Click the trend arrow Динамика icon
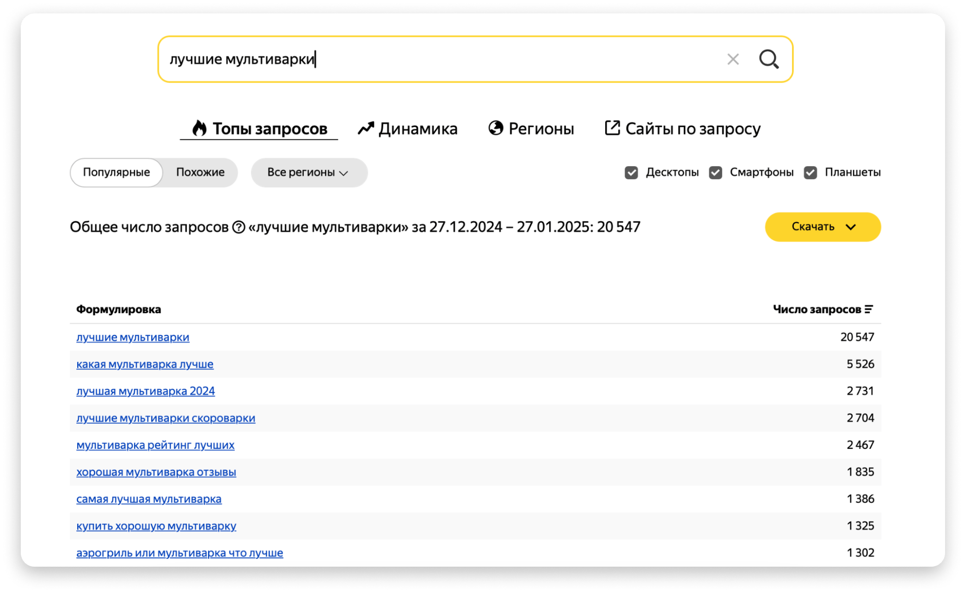The image size is (964, 593). click(x=366, y=128)
